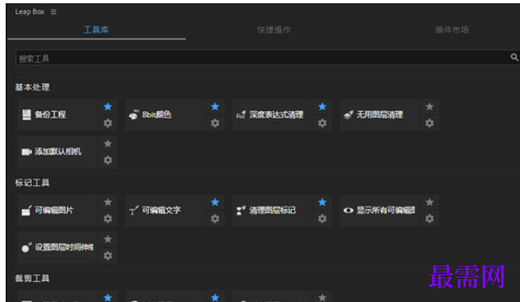Switch to the 插件市场 tab

(452, 30)
